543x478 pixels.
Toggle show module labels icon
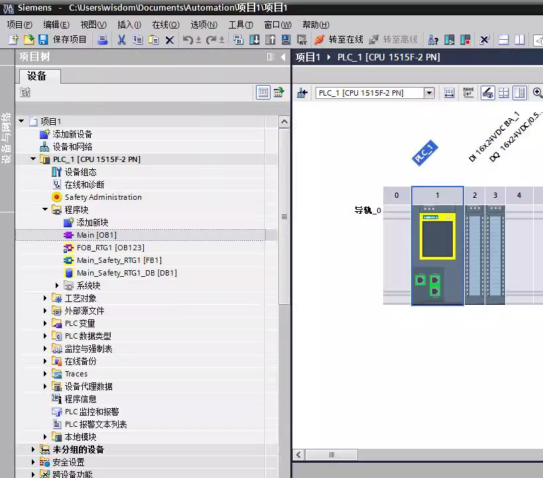pos(468,93)
